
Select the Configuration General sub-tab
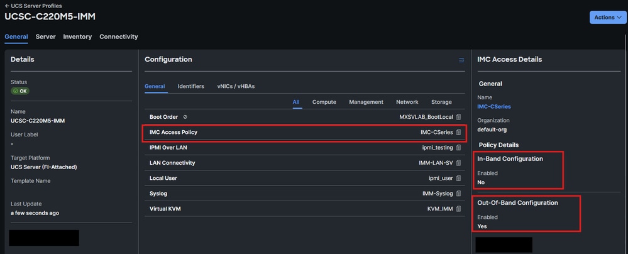pos(155,86)
